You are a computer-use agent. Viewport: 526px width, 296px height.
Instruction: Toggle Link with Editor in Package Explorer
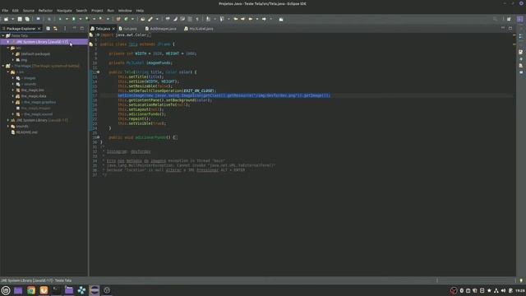coord(55,29)
